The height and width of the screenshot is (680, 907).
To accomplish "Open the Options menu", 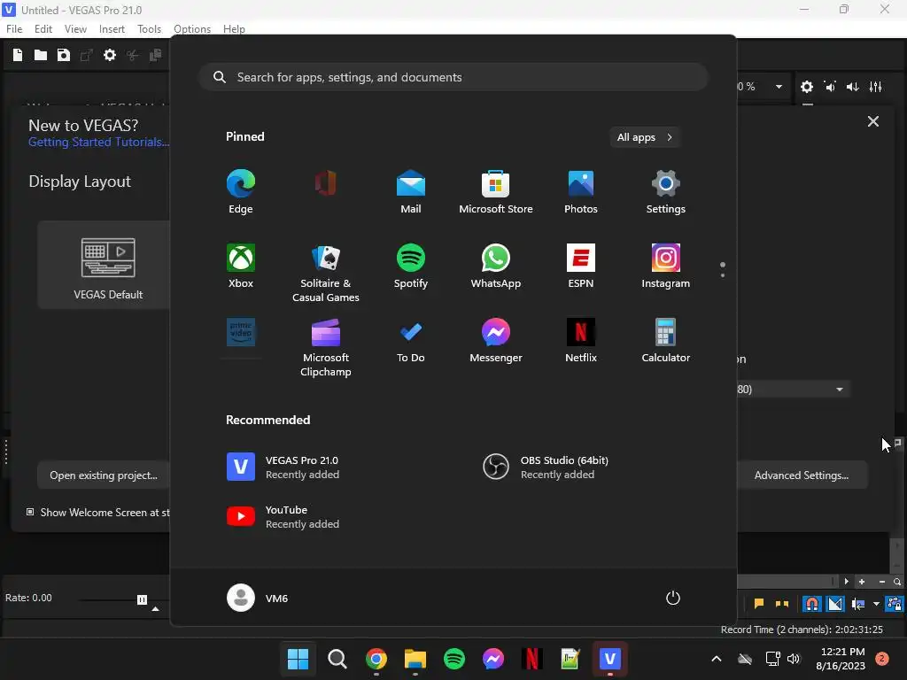I will click(x=192, y=29).
